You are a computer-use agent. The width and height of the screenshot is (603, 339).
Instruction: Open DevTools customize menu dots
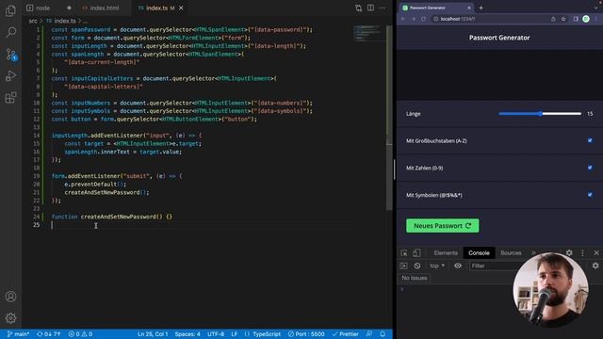pos(582,253)
